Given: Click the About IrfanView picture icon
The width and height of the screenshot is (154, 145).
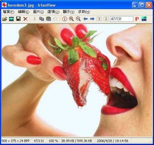Looking at the screenshot, I should point(144,19).
